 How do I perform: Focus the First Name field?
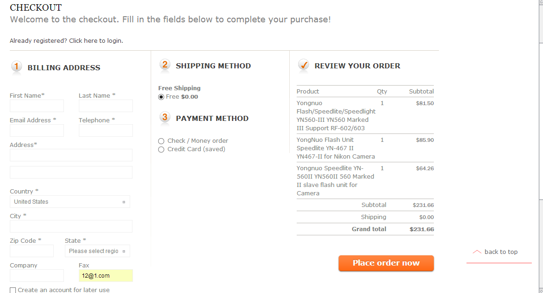click(37, 106)
